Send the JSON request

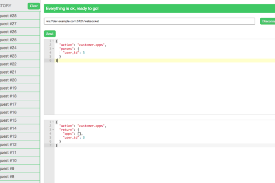point(50,34)
